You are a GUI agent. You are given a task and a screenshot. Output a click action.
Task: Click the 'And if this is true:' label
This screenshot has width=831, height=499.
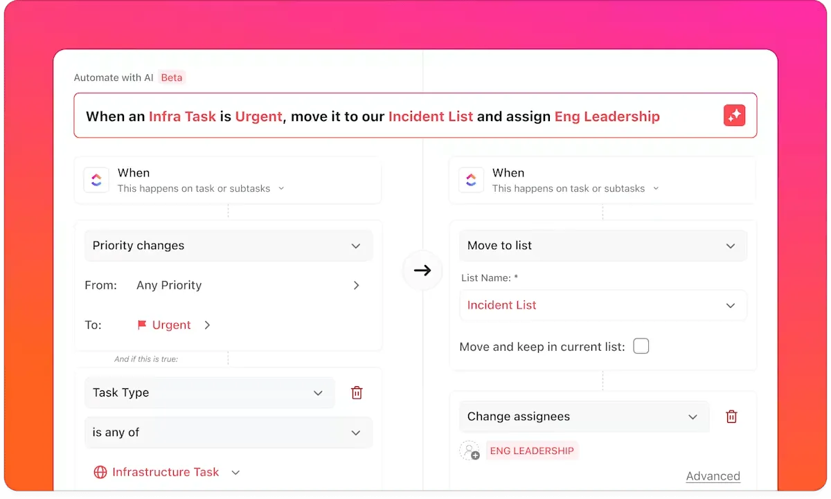pos(146,359)
